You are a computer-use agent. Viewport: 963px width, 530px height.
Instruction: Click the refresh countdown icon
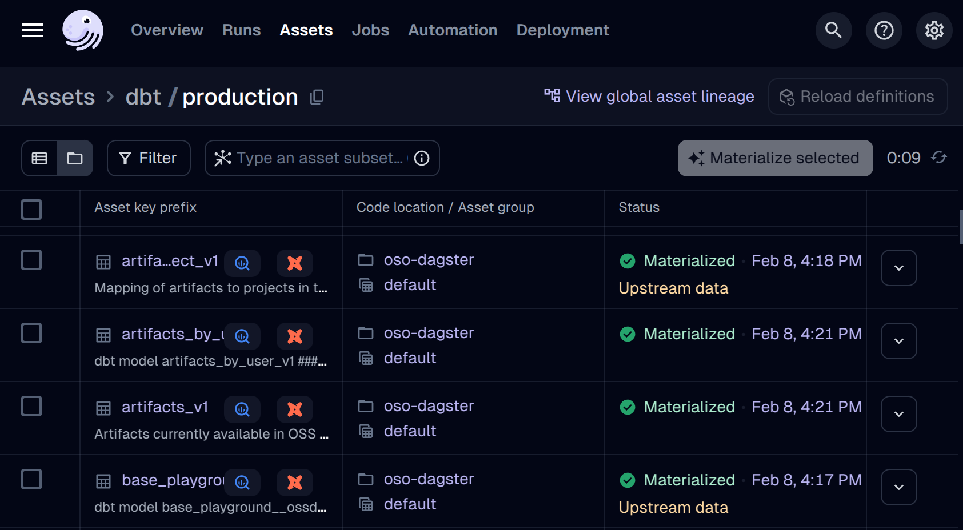938,158
